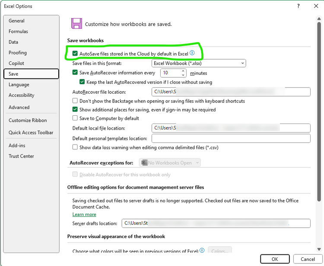
Task: Click Default personal templates location field
Action: pos(231,138)
